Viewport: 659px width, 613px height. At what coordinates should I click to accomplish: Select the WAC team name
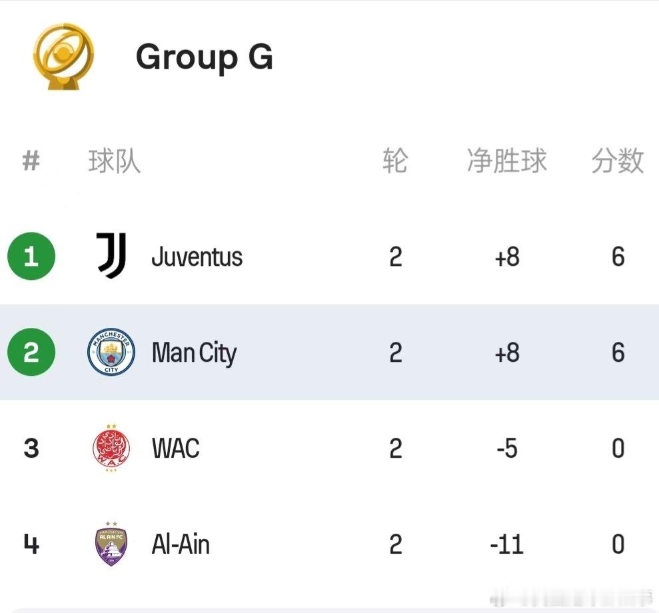point(176,448)
